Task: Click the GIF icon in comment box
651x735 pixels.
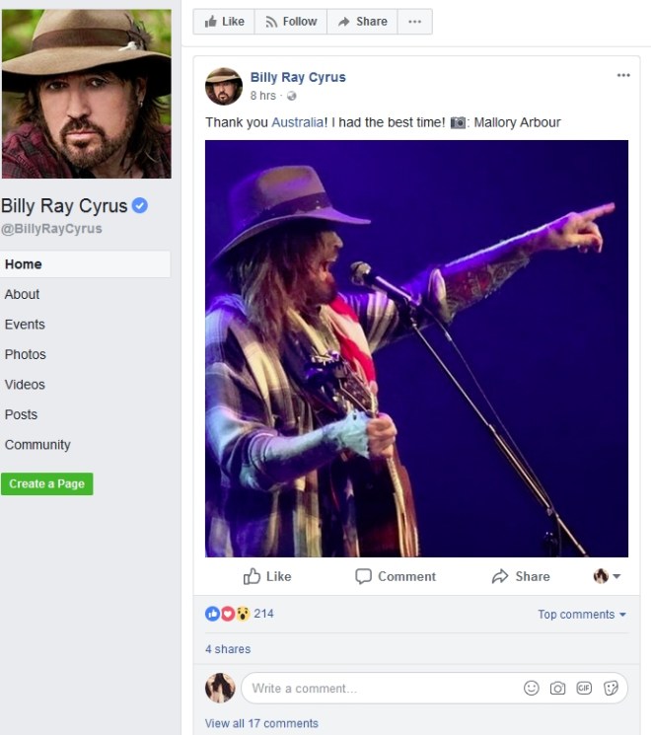Action: coord(584,689)
